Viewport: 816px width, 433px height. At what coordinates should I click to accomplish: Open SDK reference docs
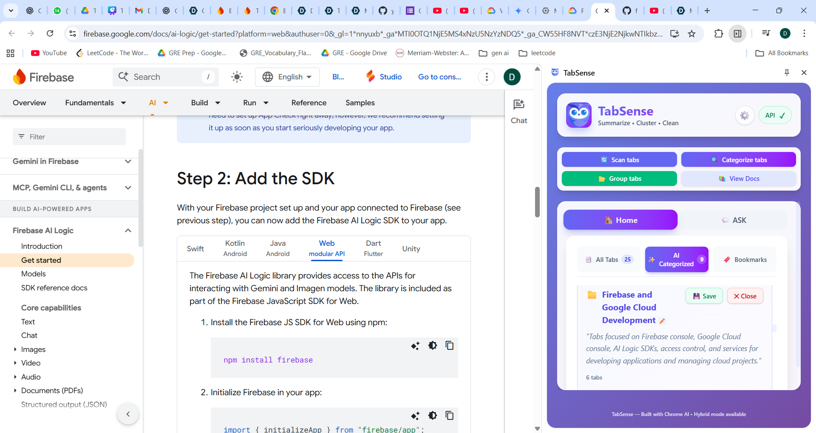tap(54, 288)
